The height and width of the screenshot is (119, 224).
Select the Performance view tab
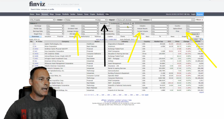point(85,37)
